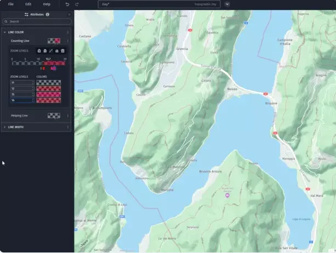This screenshot has height=253, width=336.
Task: Open LINE WIDTH section options menu
Action: pyautogui.click(x=67, y=127)
